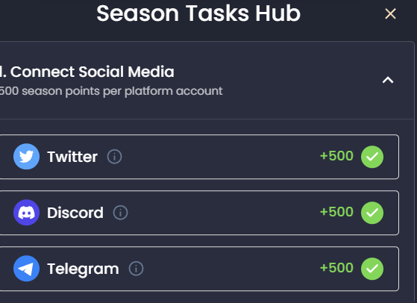Select the Telegram task label
Viewport: 417px width, 303px height.
click(83, 269)
